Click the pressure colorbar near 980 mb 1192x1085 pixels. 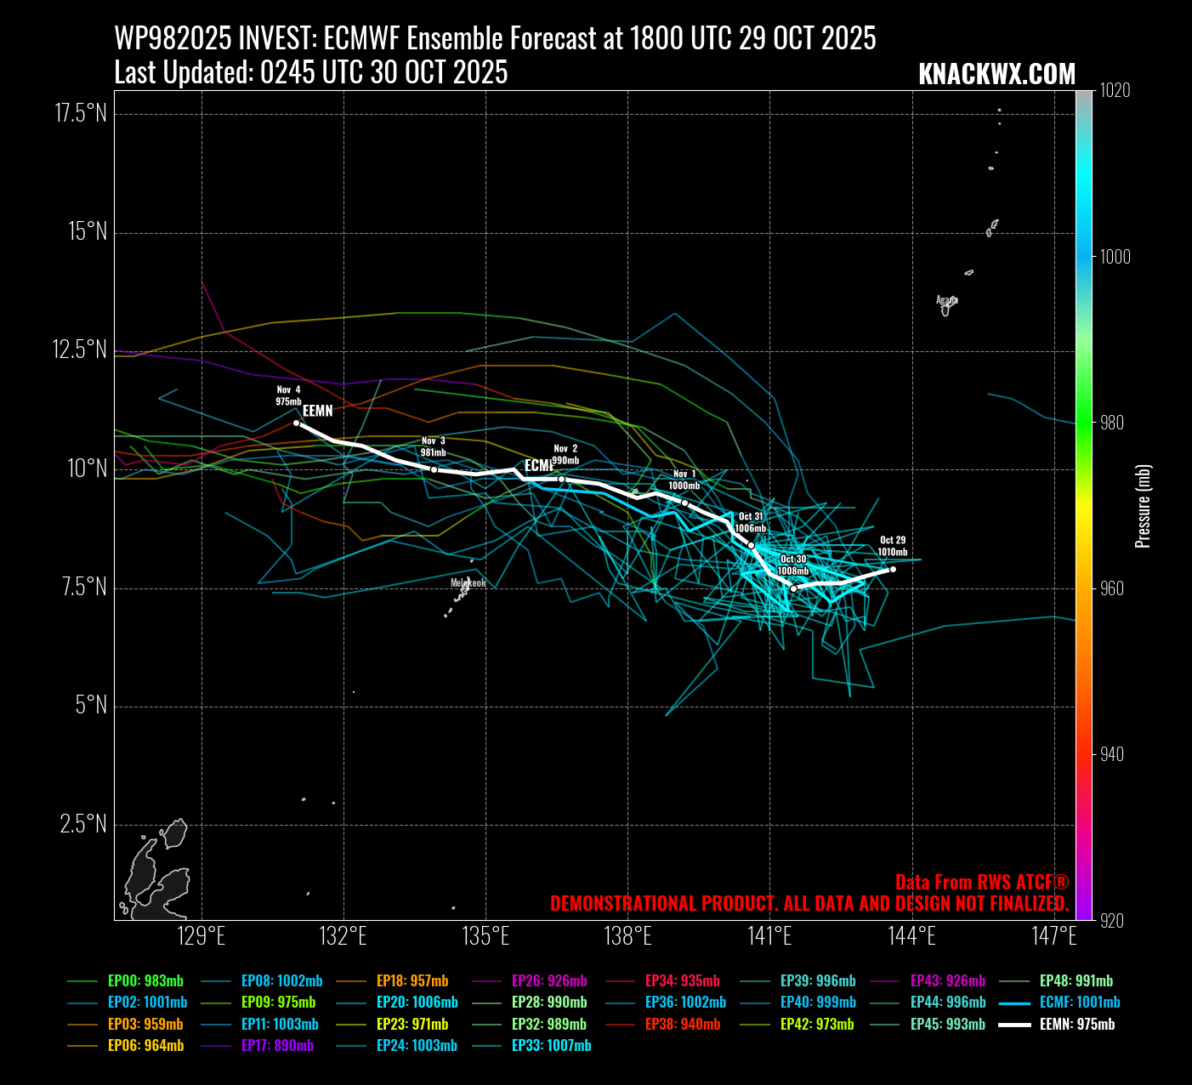[x=1084, y=423]
